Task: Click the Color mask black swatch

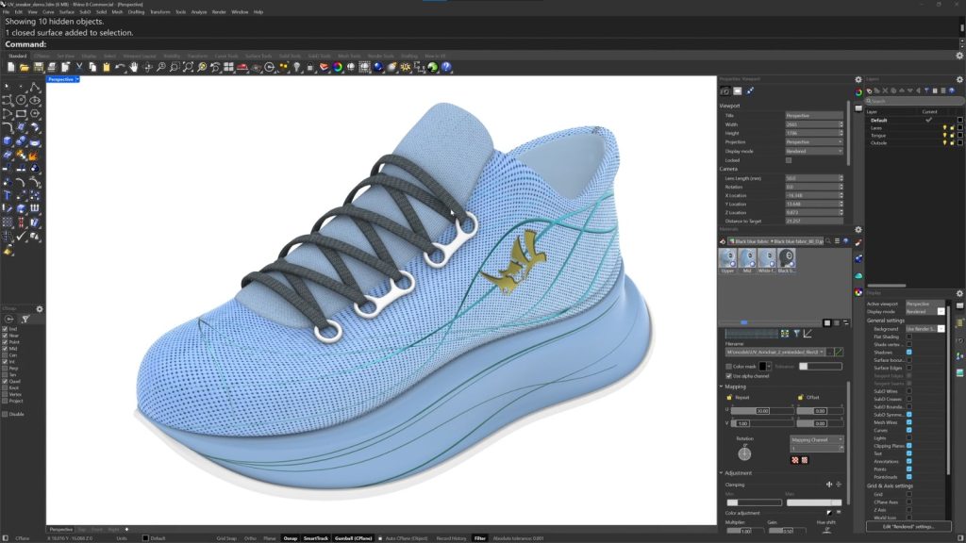Action: 762,367
